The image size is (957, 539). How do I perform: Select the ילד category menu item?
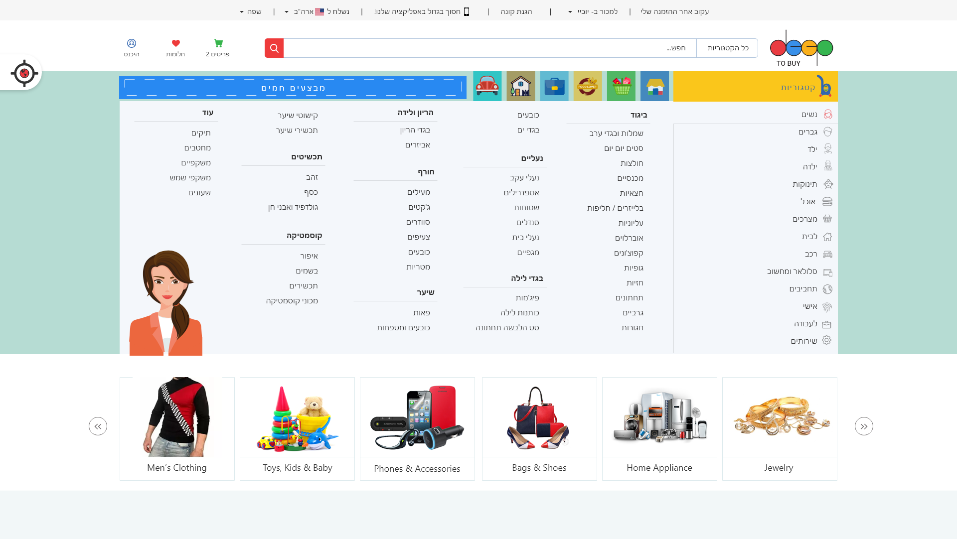point(812,149)
